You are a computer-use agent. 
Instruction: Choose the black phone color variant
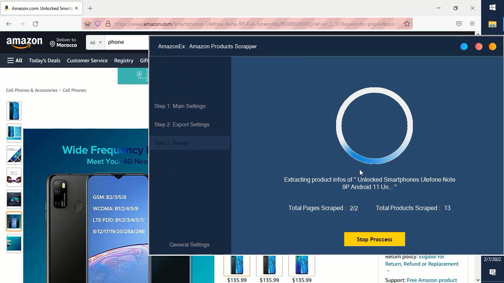tap(269, 265)
